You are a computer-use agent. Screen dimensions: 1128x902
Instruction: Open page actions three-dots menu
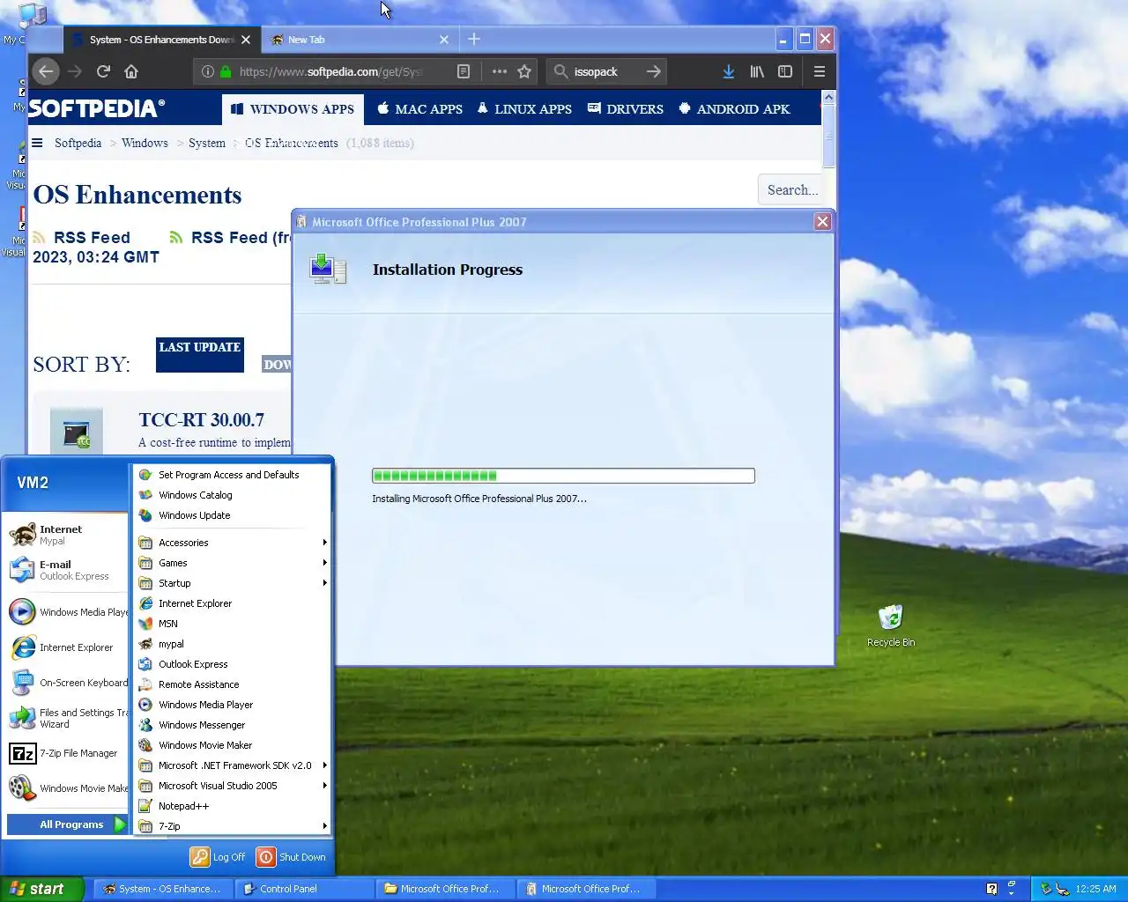pos(500,71)
